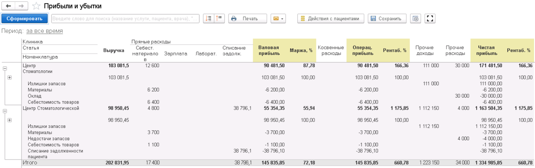Select the Валовая прибыль column header

pyautogui.click(x=269, y=51)
